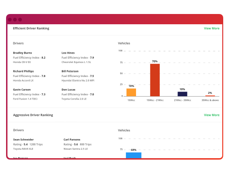This screenshot has height=175, width=233.
Task: Click View More for Efficient Driver Ranking
Action: tap(212, 28)
